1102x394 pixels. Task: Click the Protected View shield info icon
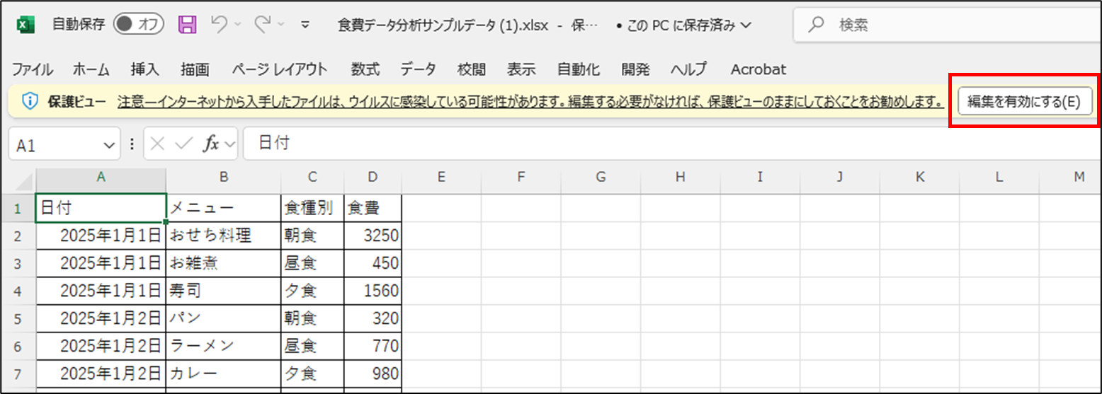pos(30,101)
